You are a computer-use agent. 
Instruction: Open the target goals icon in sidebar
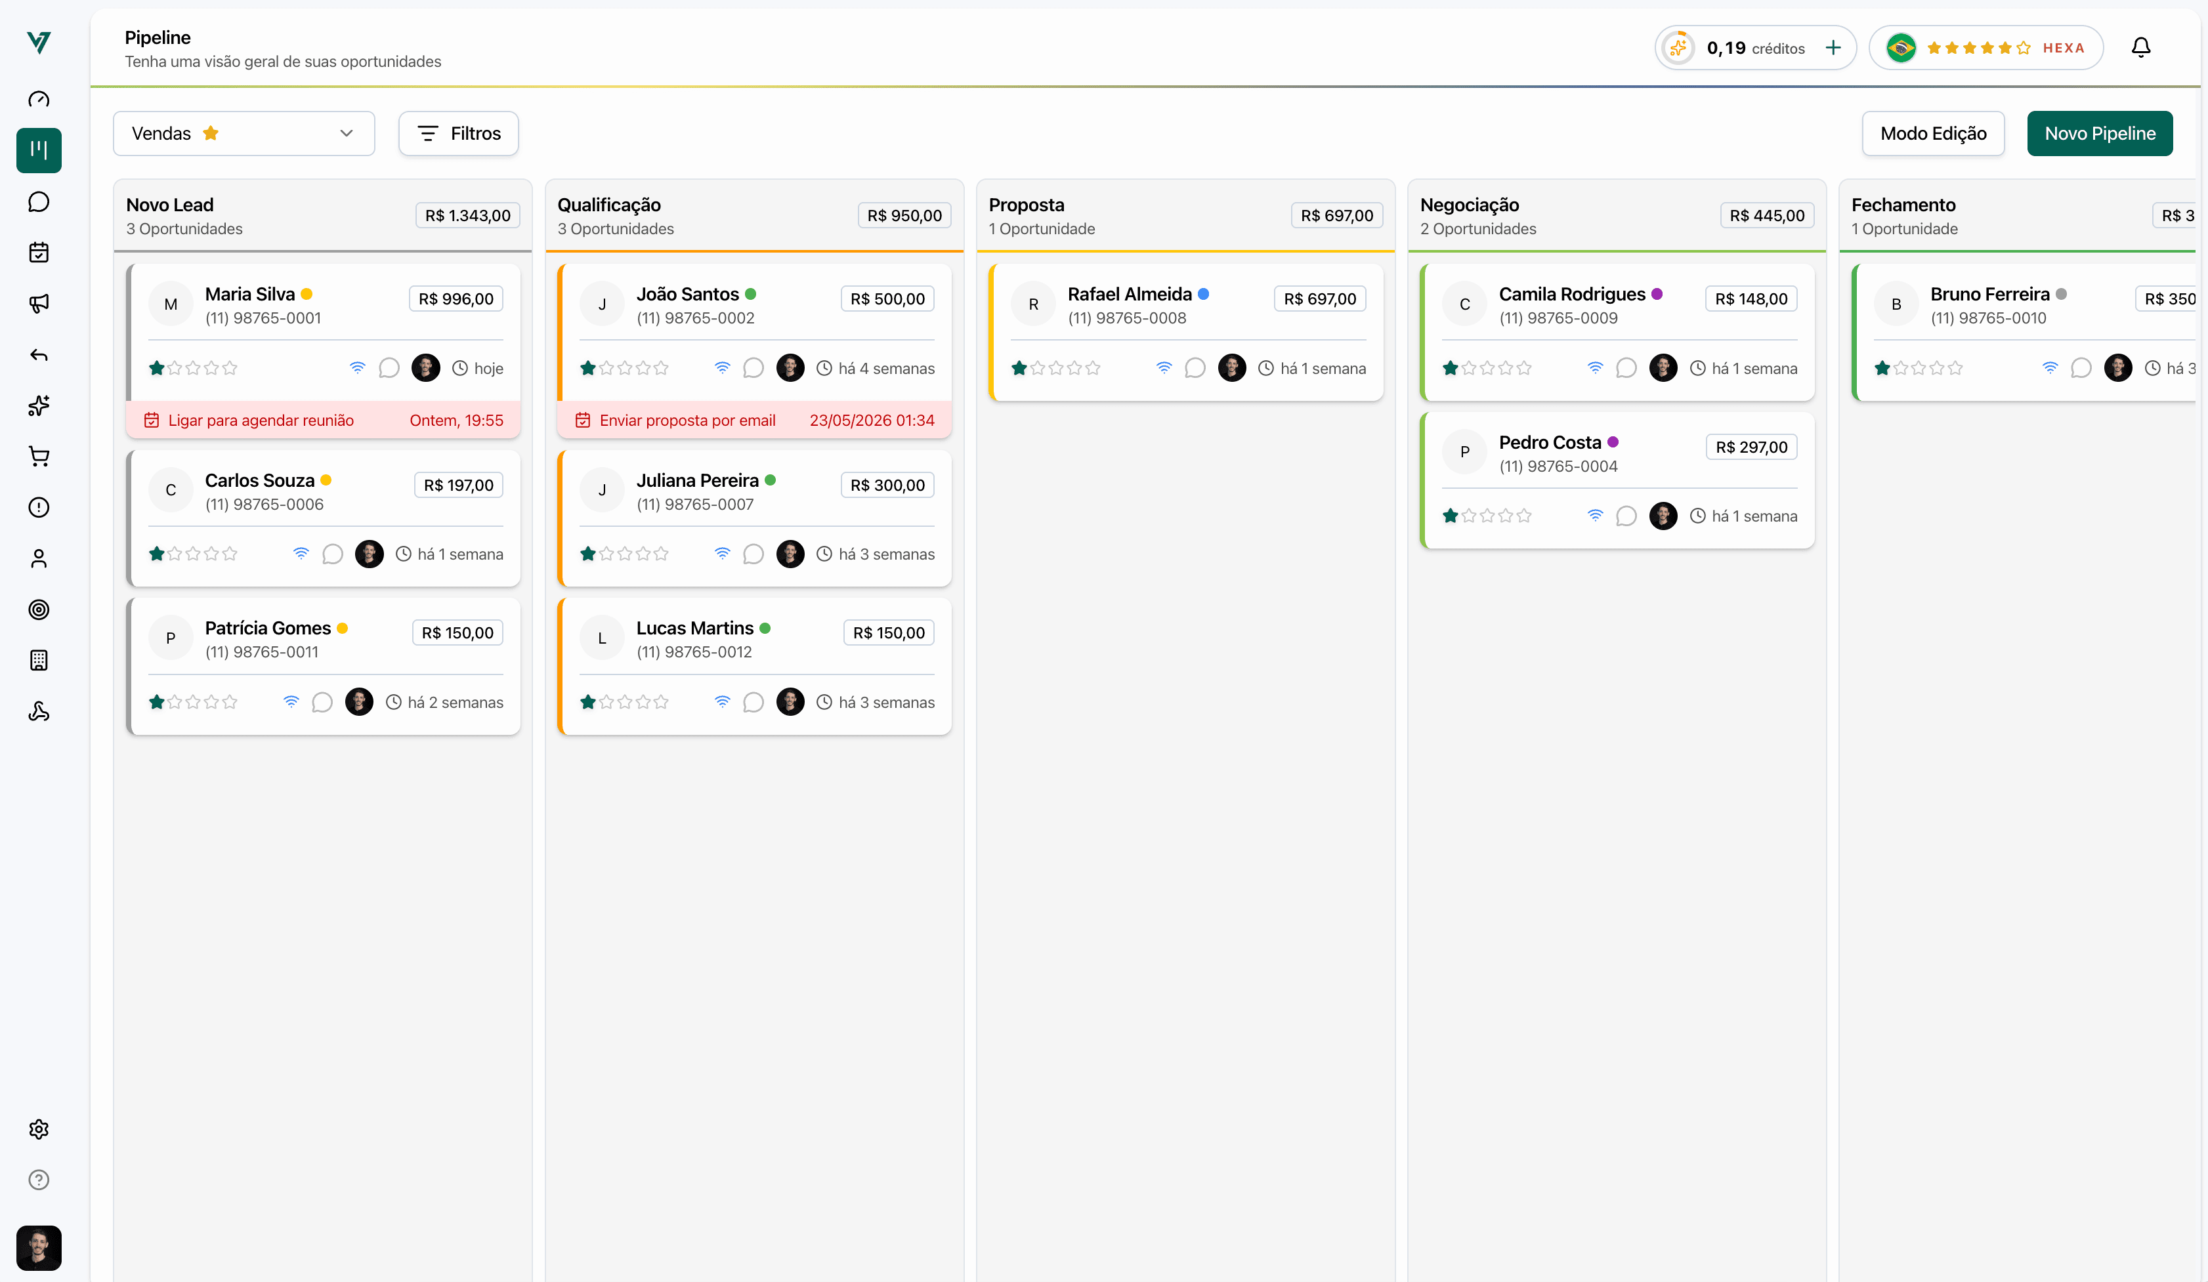coord(39,610)
